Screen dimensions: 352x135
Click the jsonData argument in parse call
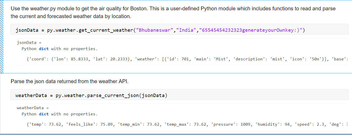pyautogui.click(x=153, y=95)
